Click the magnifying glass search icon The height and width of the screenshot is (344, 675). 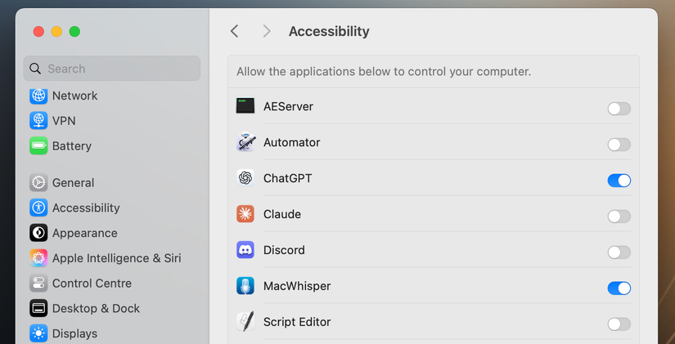point(35,69)
